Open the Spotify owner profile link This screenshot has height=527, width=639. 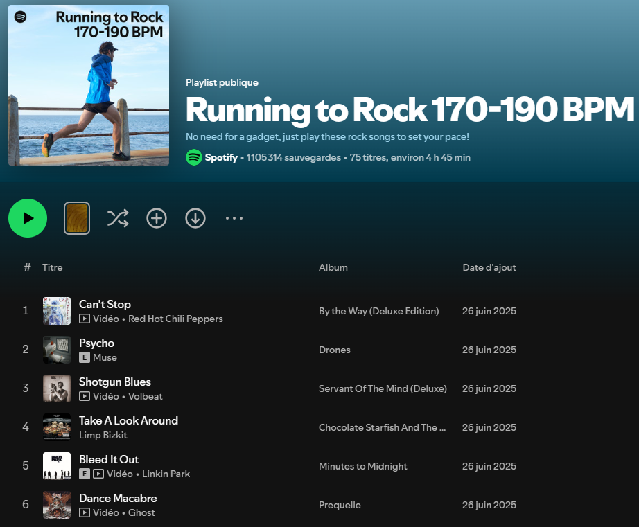[x=221, y=157]
